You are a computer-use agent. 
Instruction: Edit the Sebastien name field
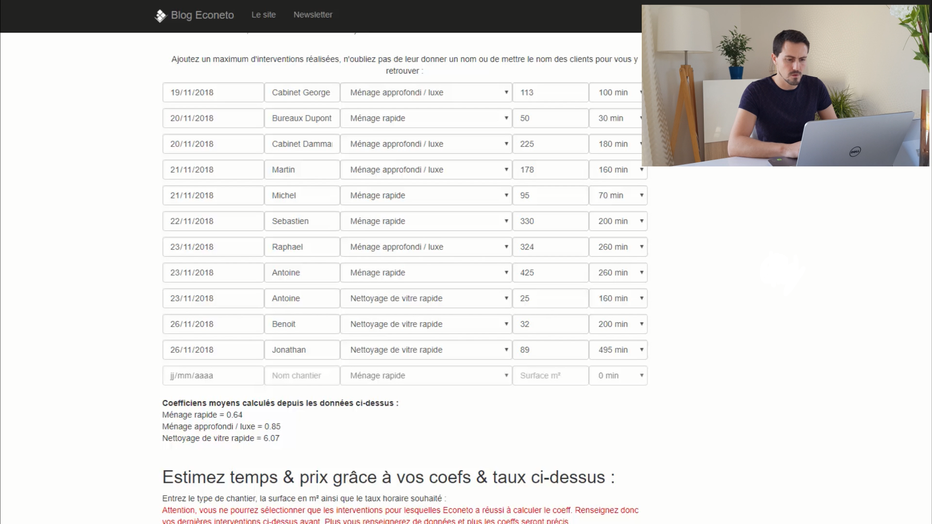click(302, 221)
